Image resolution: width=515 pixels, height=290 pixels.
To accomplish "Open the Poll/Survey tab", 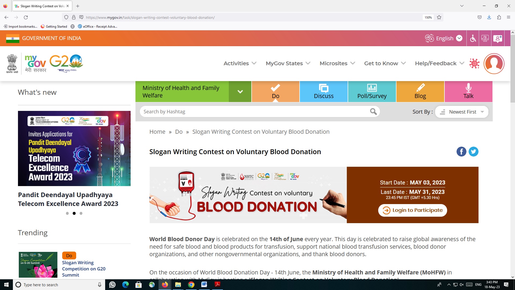I will click(372, 92).
